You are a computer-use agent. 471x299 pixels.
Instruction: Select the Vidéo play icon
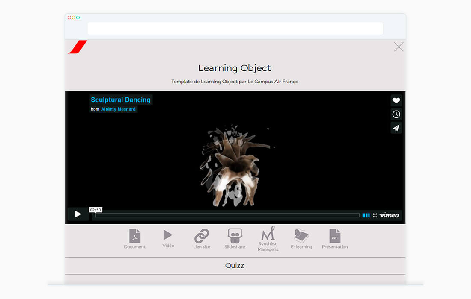coord(168,235)
